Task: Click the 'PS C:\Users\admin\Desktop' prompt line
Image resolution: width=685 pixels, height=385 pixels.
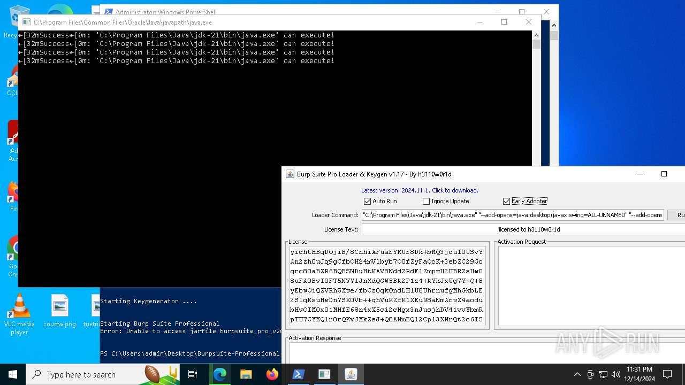Action: [x=190, y=353]
